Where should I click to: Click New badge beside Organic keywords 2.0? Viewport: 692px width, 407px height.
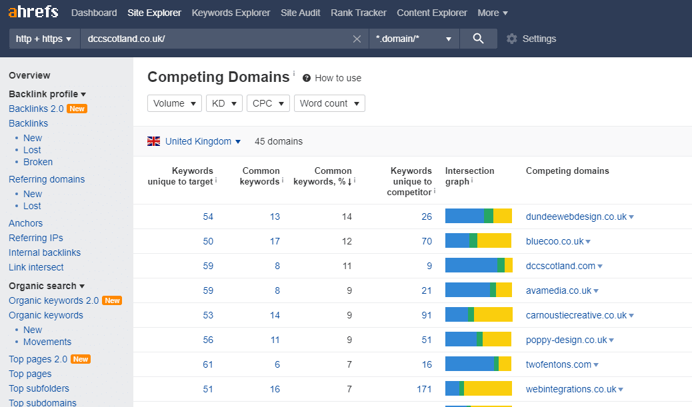112,300
